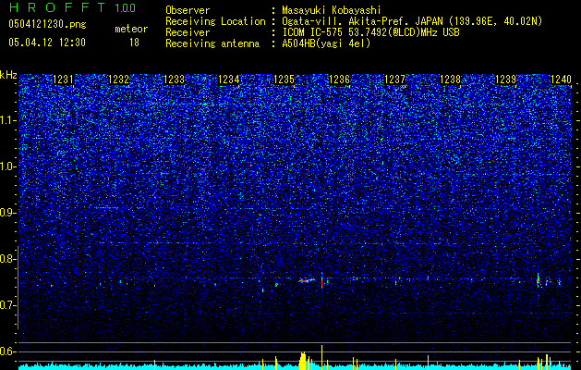Screen dimensions: 581x370
Task: Click the Observer label
Action: 188,10
